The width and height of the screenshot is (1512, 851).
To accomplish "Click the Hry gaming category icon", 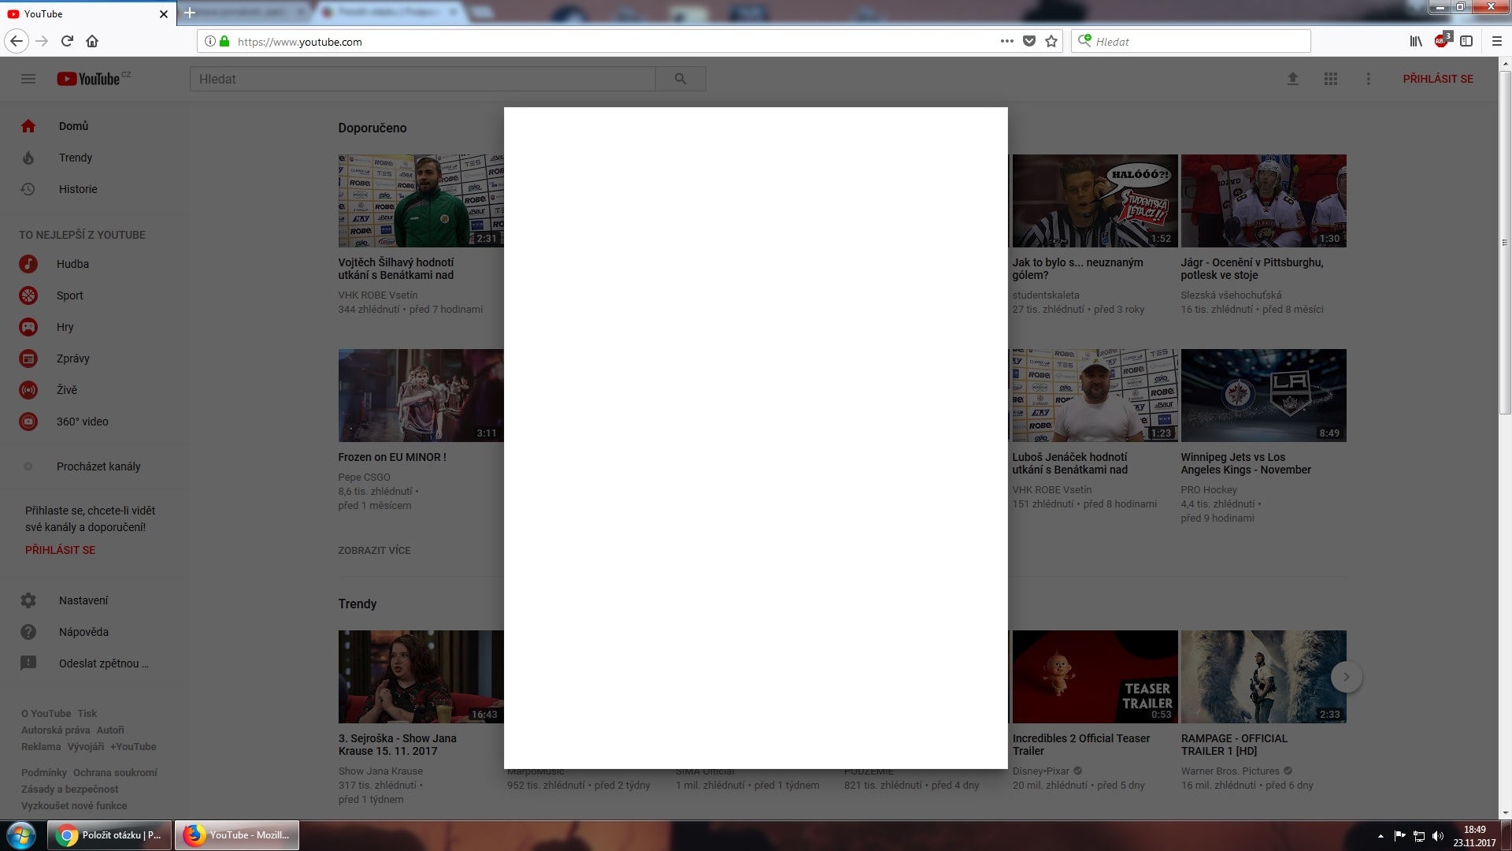I will pyautogui.click(x=28, y=327).
